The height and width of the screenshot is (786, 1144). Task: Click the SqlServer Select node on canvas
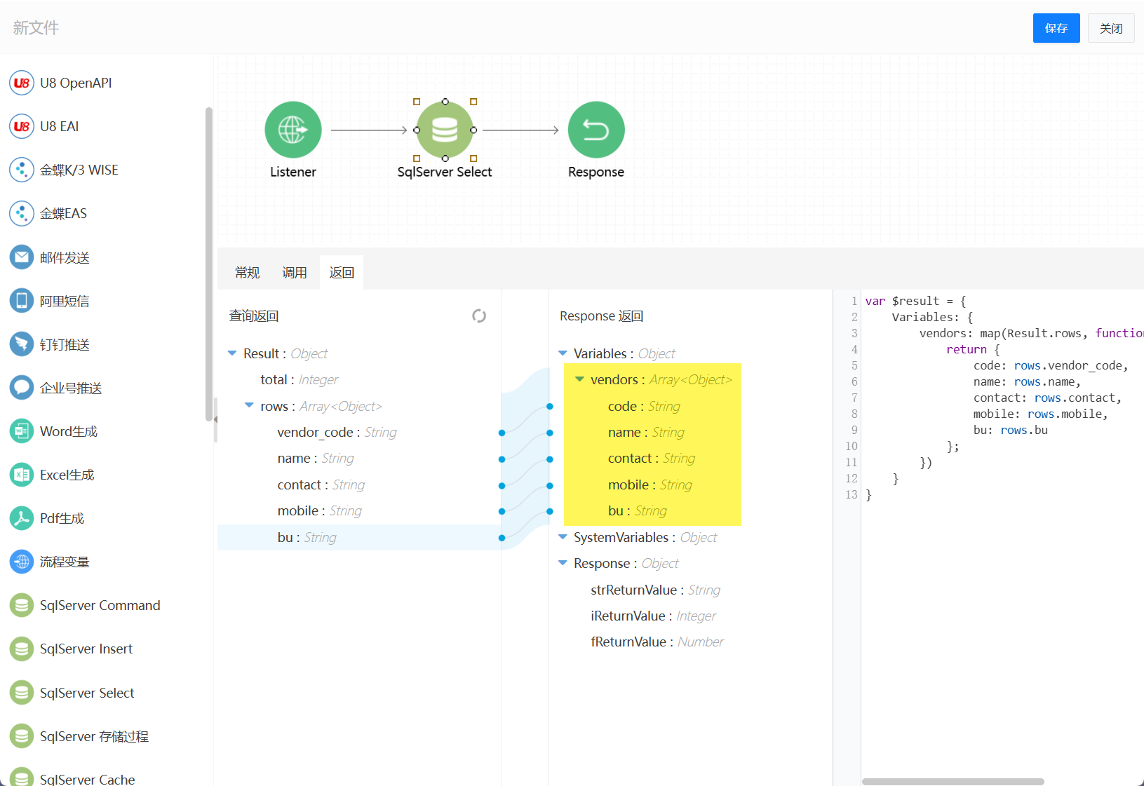445,130
